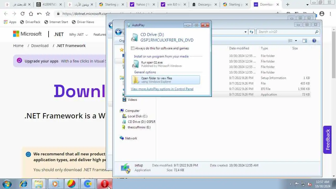Open the Internet Start bookmark
This screenshot has width=336, height=189.
click(56, 22)
